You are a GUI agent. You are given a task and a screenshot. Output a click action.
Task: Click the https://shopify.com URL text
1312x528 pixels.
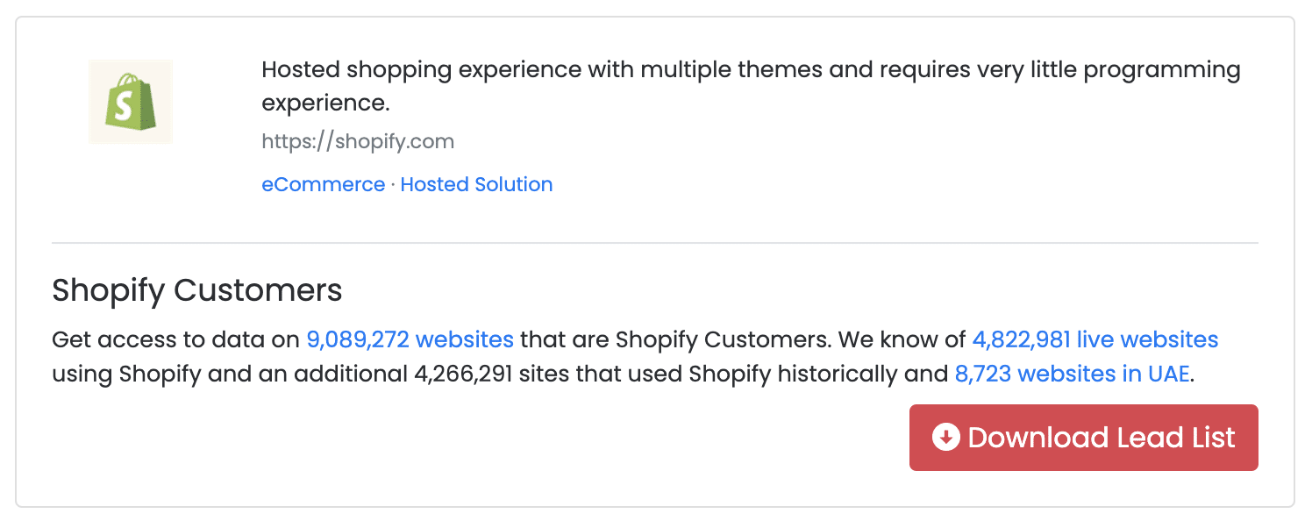pos(358,141)
